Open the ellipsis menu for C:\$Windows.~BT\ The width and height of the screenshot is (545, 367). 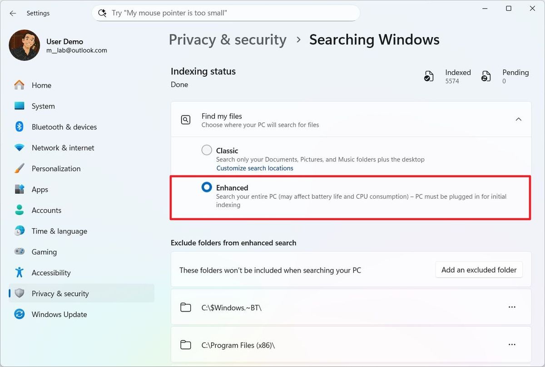click(x=512, y=307)
